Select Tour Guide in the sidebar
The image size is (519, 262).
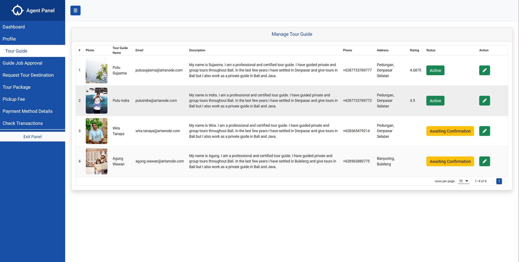point(16,51)
